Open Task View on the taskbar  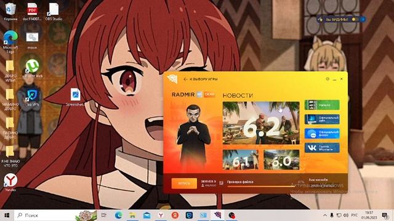[103, 215]
